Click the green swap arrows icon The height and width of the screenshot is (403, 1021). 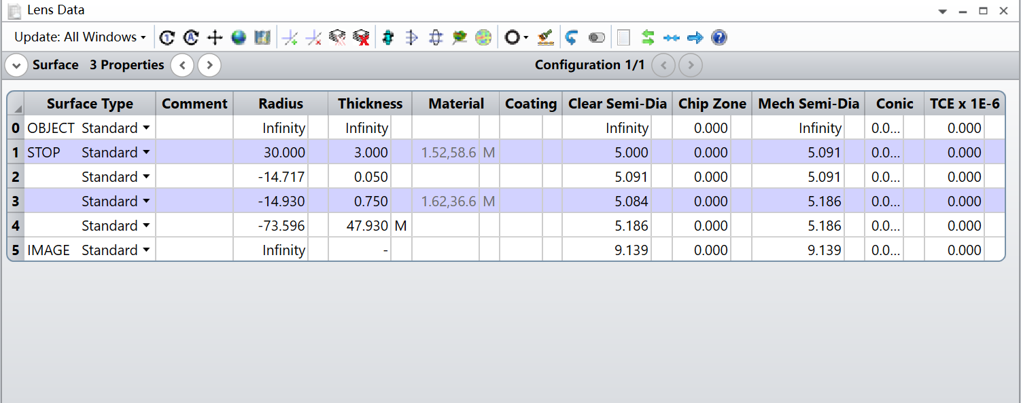(x=647, y=37)
